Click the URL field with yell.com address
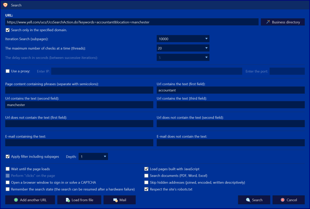Viewport: 310px width, 209px height. 132,22
